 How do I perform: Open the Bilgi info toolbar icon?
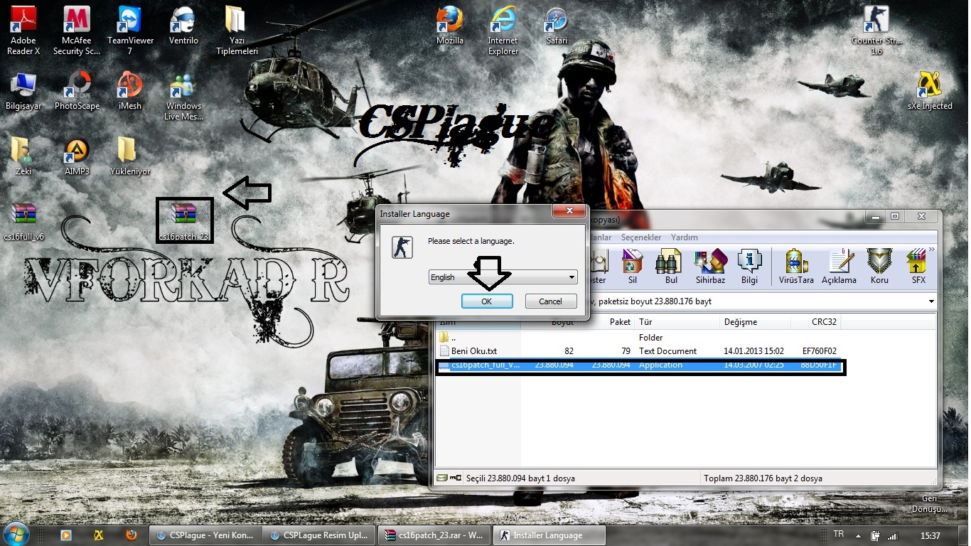click(749, 267)
